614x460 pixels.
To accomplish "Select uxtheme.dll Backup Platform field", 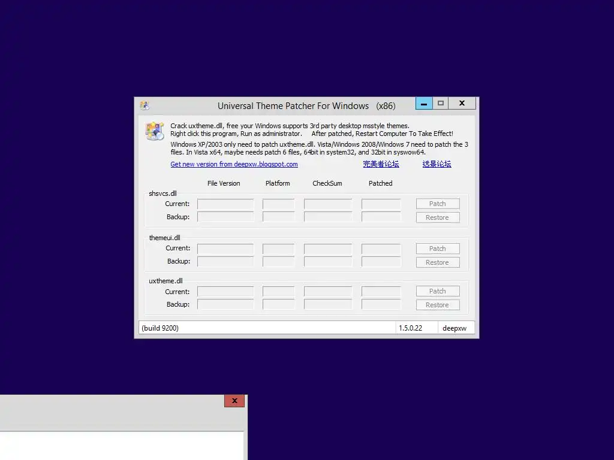I will pos(278,304).
